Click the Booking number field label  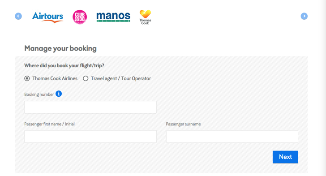tap(39, 94)
